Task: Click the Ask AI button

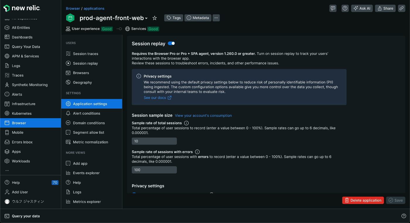Action: [x=362, y=8]
